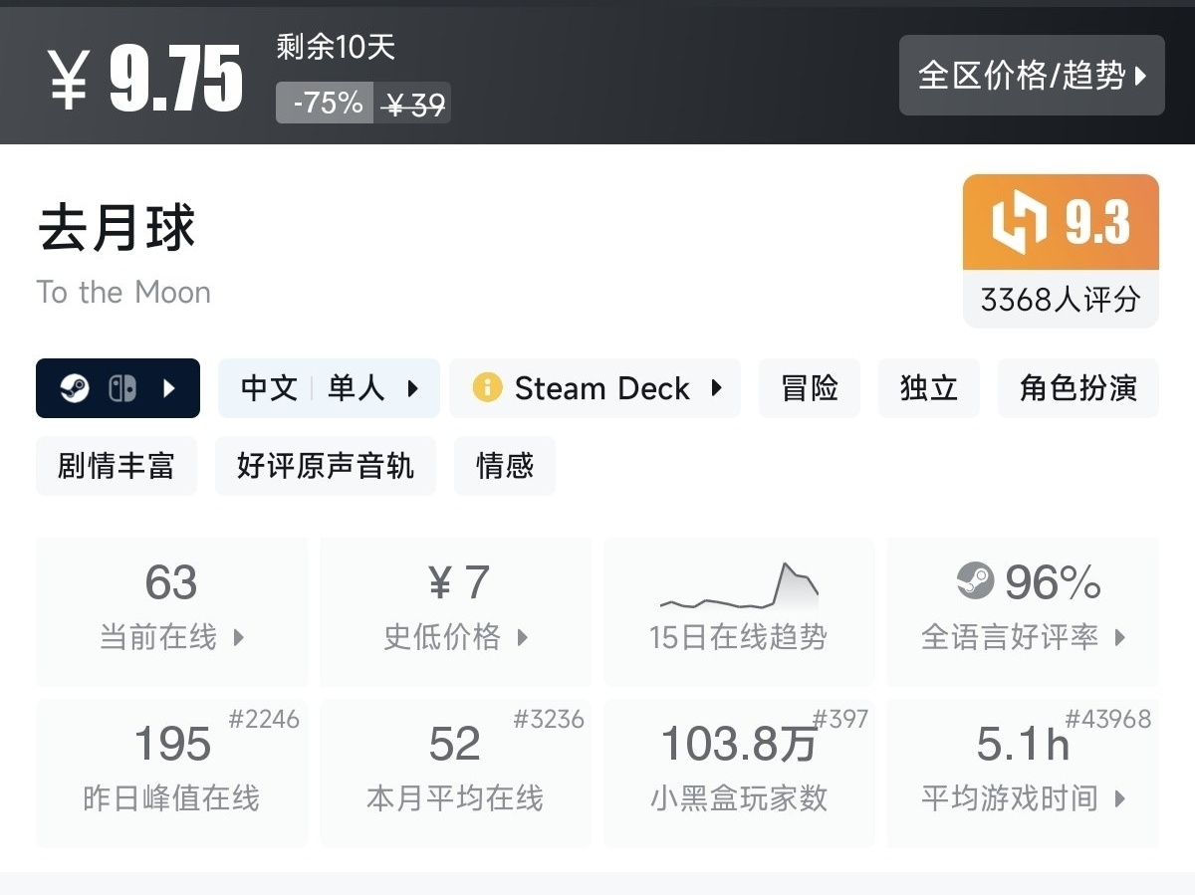Open 史低价格 lowest price history
The width and height of the screenshot is (1195, 895).
[x=456, y=611]
